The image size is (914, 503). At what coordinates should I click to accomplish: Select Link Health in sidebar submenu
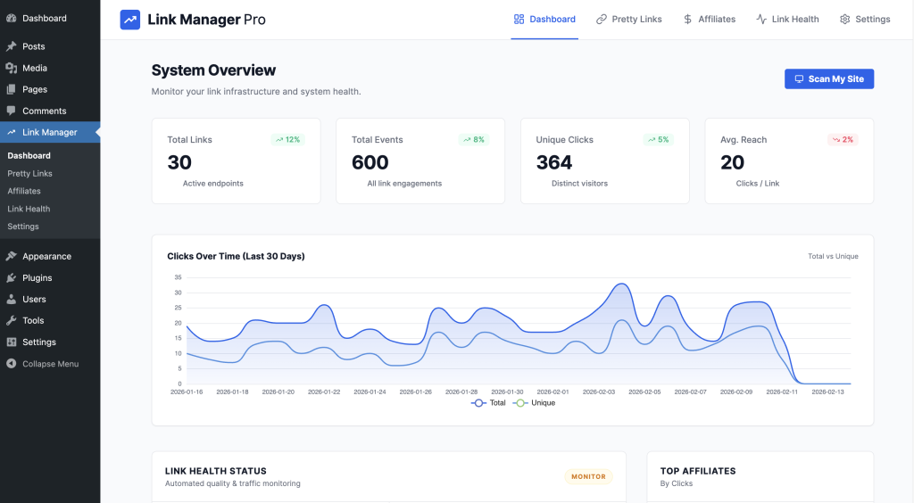pyautogui.click(x=29, y=209)
